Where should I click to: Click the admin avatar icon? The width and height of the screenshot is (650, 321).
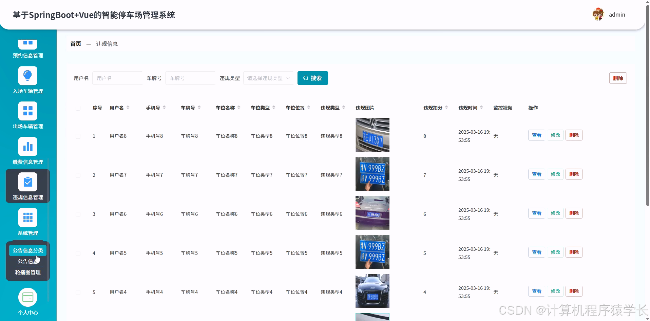598,15
